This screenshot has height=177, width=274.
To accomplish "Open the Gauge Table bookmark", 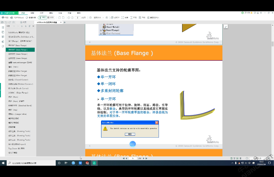I will click(x=17, y=114).
